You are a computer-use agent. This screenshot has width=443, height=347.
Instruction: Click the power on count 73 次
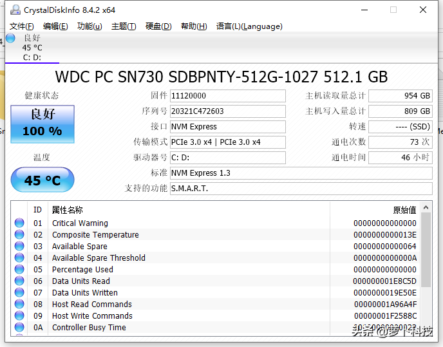[401, 142]
